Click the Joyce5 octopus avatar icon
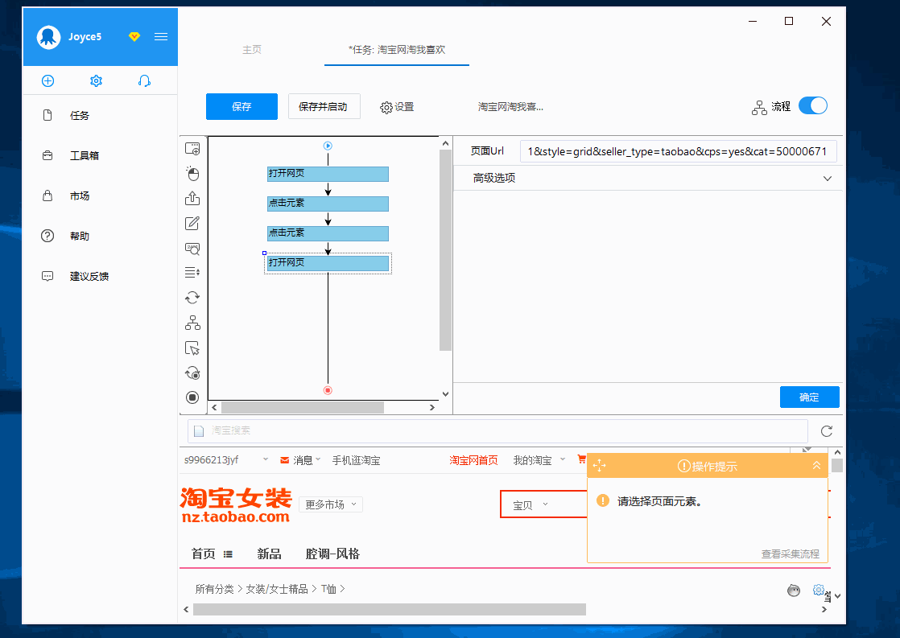The width and height of the screenshot is (900, 638). coord(48,37)
